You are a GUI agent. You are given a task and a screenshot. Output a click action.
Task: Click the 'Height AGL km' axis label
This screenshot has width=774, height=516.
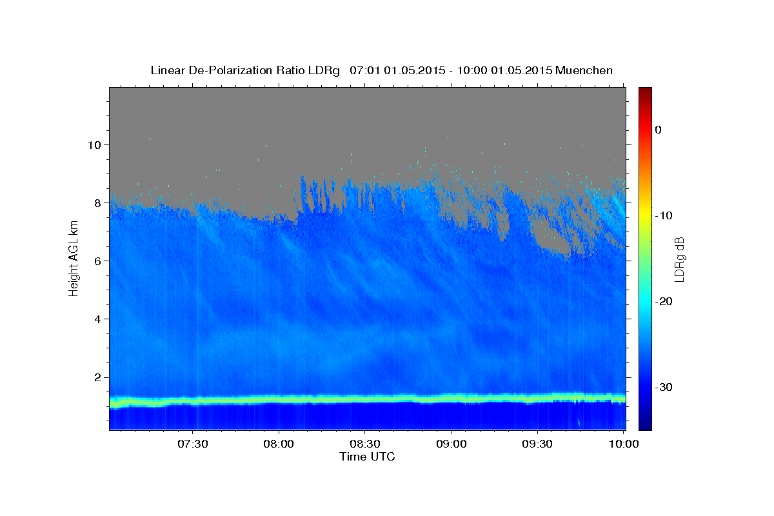pyautogui.click(x=74, y=258)
